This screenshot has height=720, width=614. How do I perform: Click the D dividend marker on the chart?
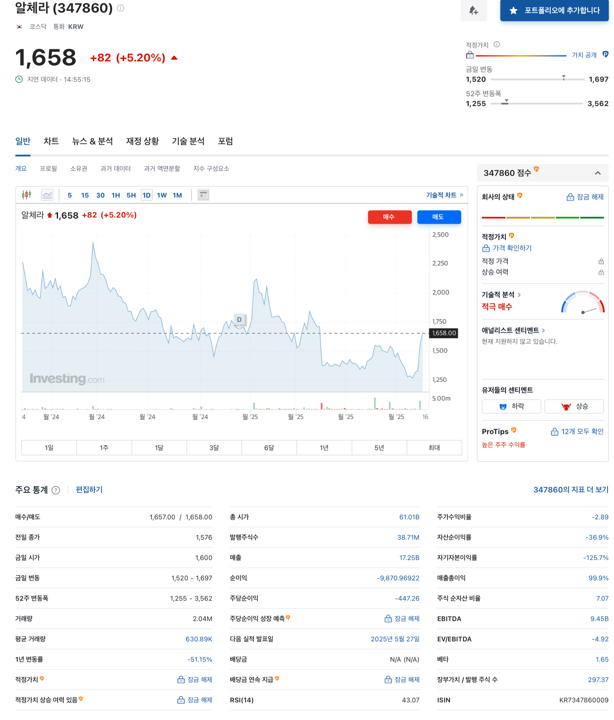[x=239, y=319]
